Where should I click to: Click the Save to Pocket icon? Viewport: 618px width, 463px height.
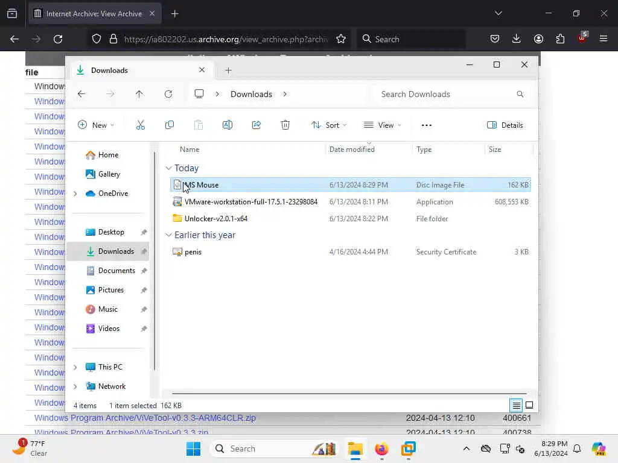[x=495, y=39]
